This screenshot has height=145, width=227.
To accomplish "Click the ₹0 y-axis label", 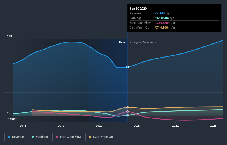I will 8,113.
